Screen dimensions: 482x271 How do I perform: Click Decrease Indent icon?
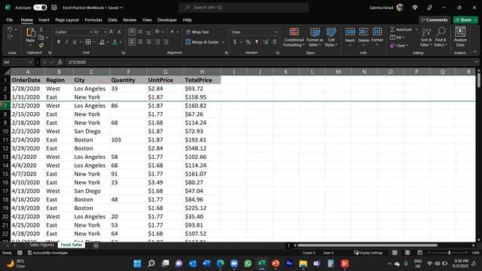(x=157, y=42)
